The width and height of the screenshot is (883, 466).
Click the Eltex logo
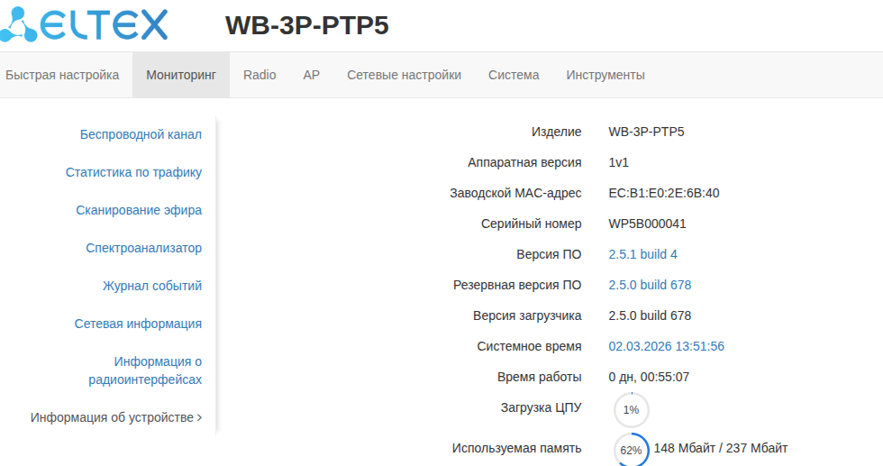(84, 24)
